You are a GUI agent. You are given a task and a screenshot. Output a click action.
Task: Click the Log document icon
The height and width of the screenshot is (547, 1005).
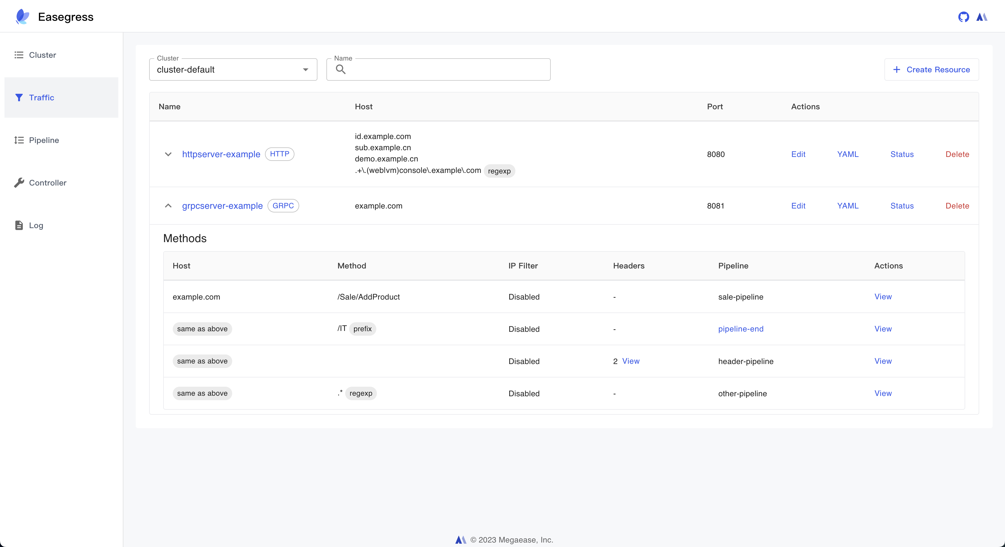[19, 225]
